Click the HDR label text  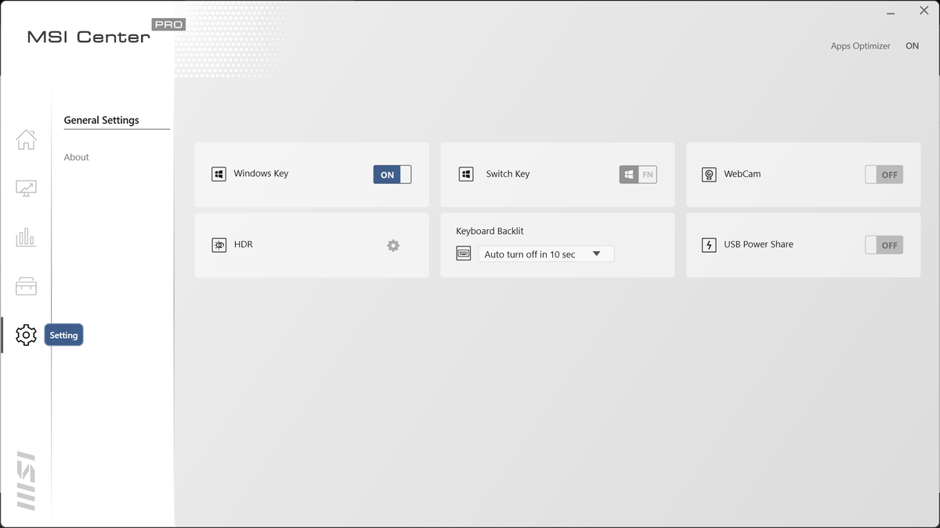tap(244, 245)
